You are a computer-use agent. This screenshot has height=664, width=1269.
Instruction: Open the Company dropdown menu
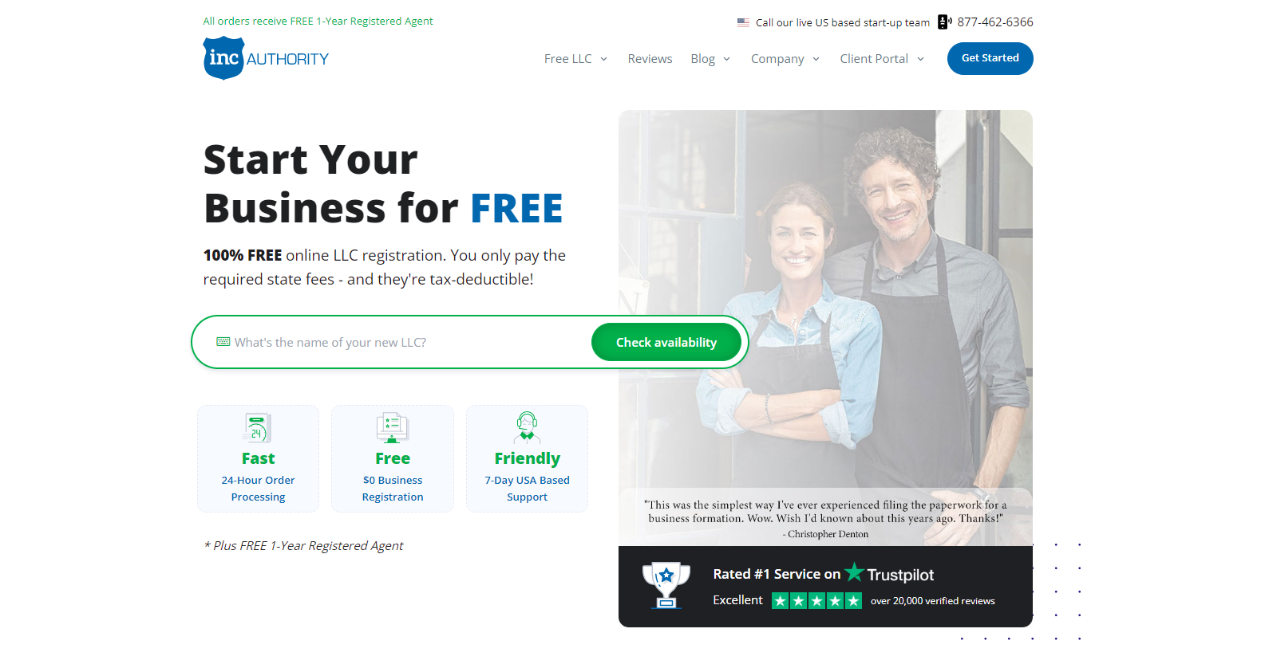point(785,59)
